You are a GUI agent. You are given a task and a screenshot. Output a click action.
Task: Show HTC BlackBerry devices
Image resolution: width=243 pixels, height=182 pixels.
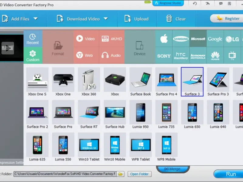(x=181, y=56)
